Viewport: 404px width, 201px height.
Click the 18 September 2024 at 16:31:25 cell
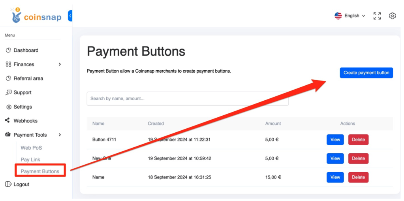(180, 177)
